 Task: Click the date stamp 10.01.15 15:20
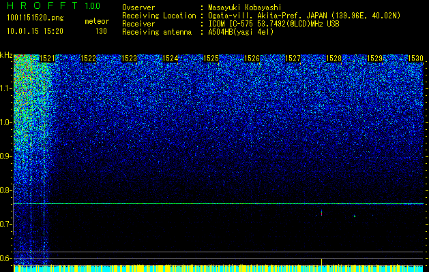[35, 31]
